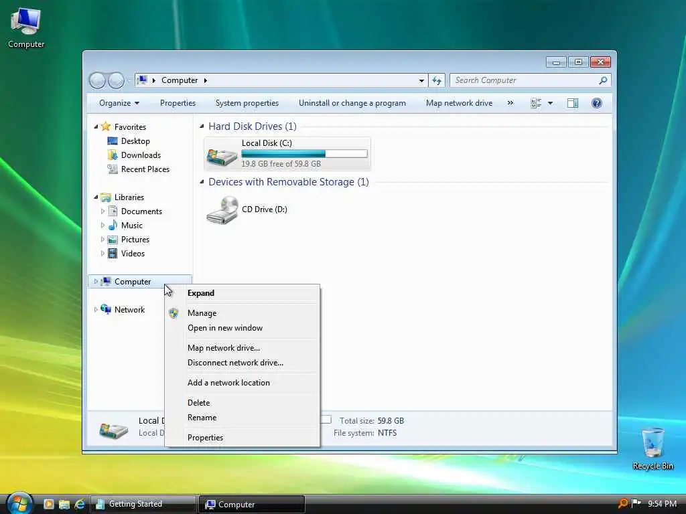Screen dimensions: 686x514
Task: Launch Windows Media Player from taskbar
Action: (48, 504)
